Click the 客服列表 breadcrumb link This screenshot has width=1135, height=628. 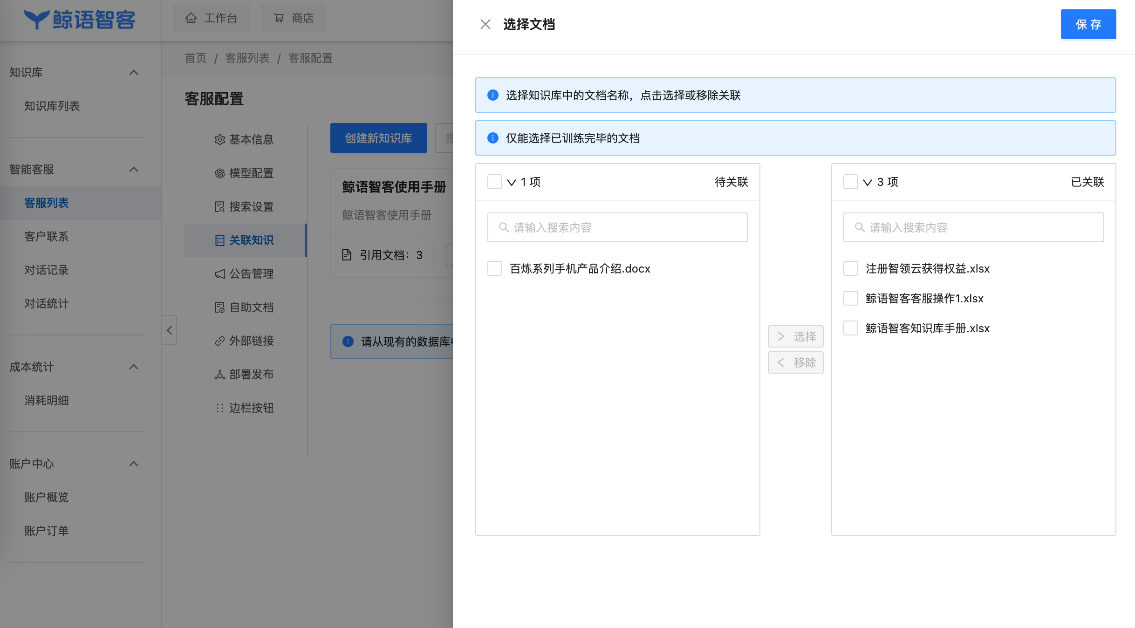tap(247, 58)
